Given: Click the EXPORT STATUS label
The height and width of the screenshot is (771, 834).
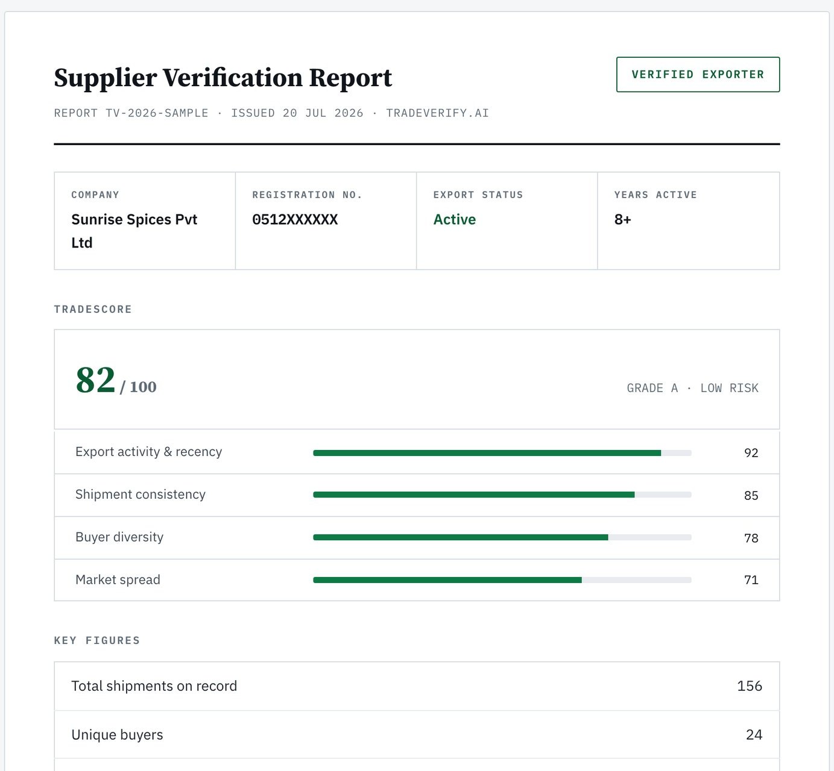Looking at the screenshot, I should (478, 195).
